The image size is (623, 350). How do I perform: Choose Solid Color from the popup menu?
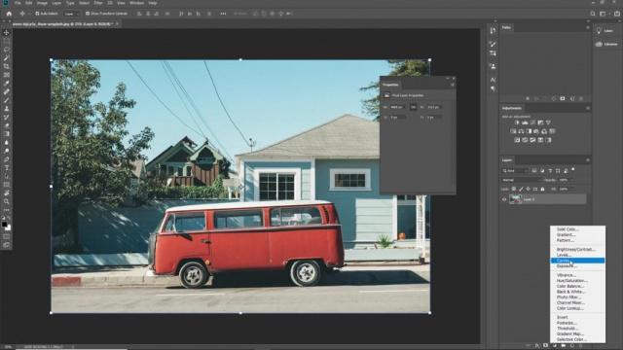coord(577,229)
